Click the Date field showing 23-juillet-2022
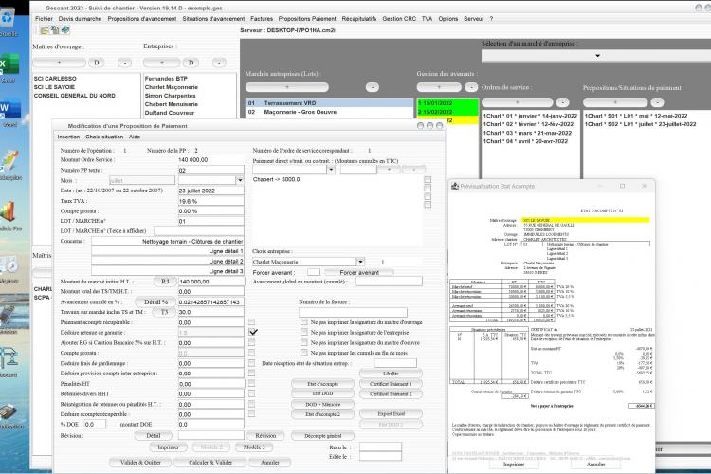711x474 pixels. click(x=210, y=191)
